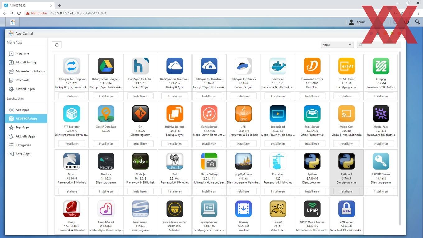Select the RADIUS Server key icon
The image size is (423, 238).
(x=381, y=161)
